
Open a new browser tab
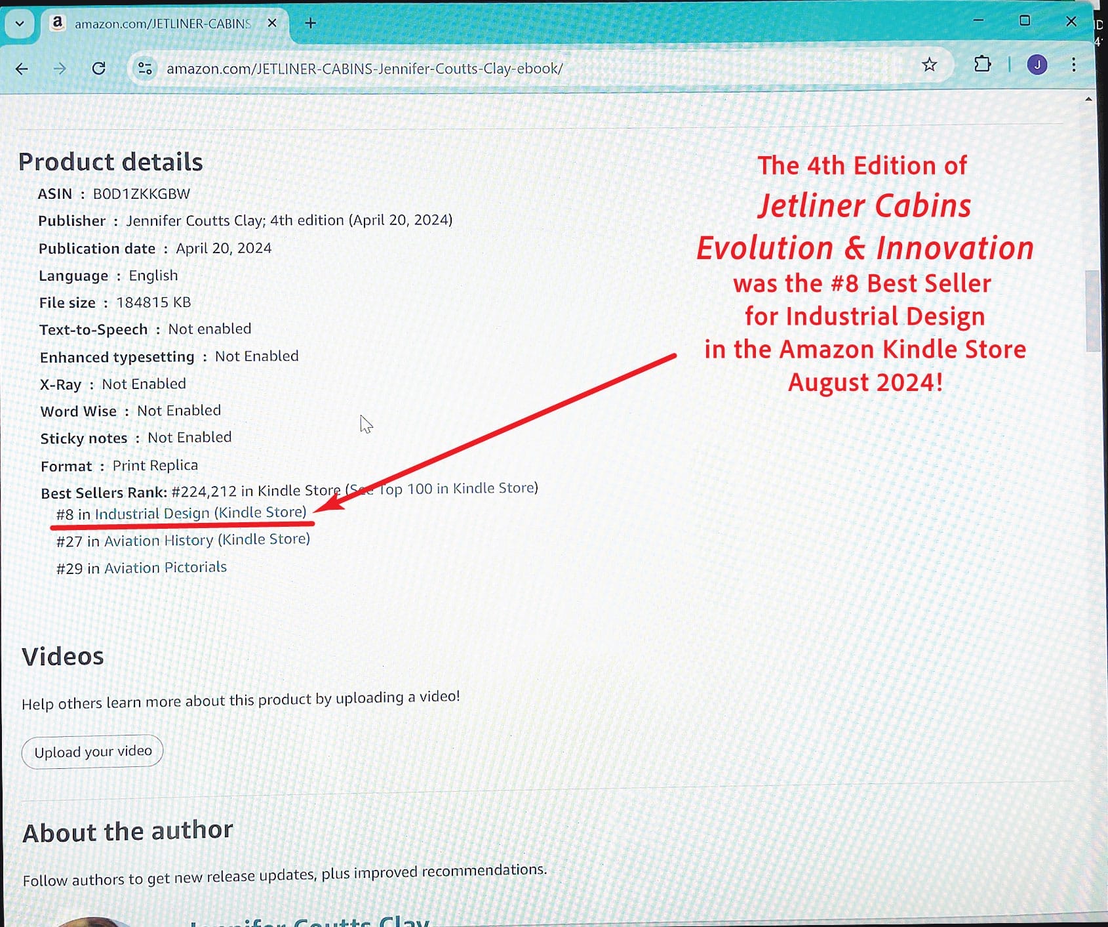(x=311, y=23)
